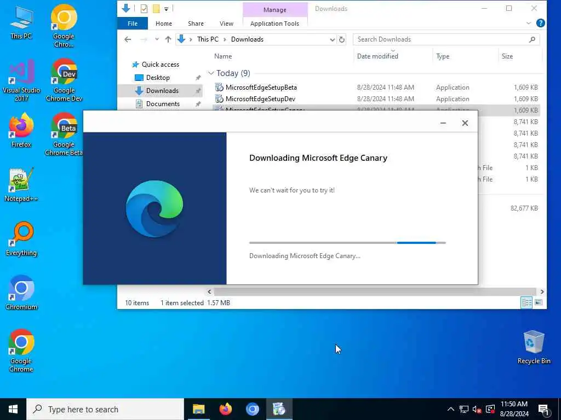Click the Edge Canary download progress bar
Viewport: 561px width, 420px height.
coord(347,243)
